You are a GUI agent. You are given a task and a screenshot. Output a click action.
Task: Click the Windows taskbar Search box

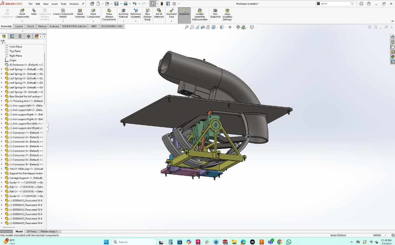[134, 242]
